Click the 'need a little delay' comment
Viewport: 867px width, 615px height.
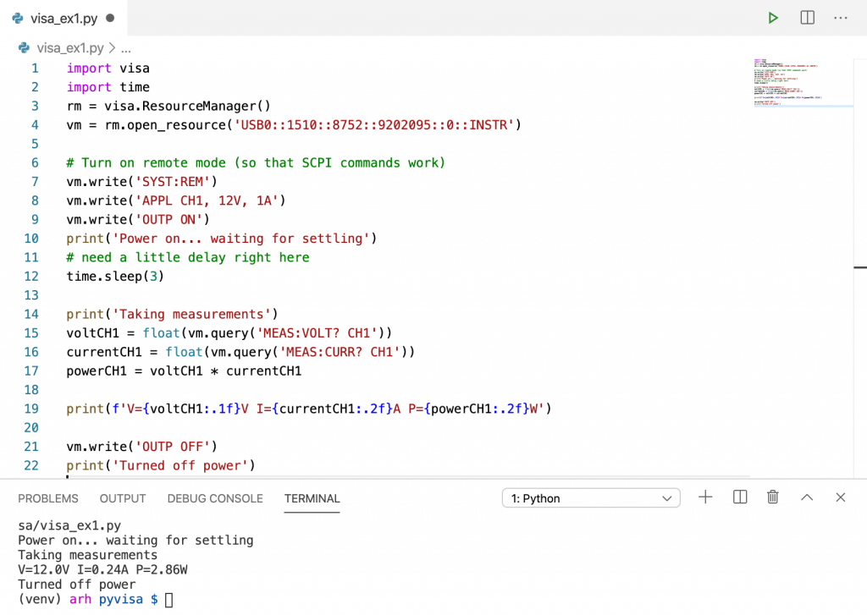click(188, 257)
